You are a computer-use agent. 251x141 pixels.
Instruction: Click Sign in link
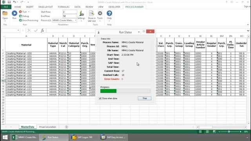click(x=247, y=6)
